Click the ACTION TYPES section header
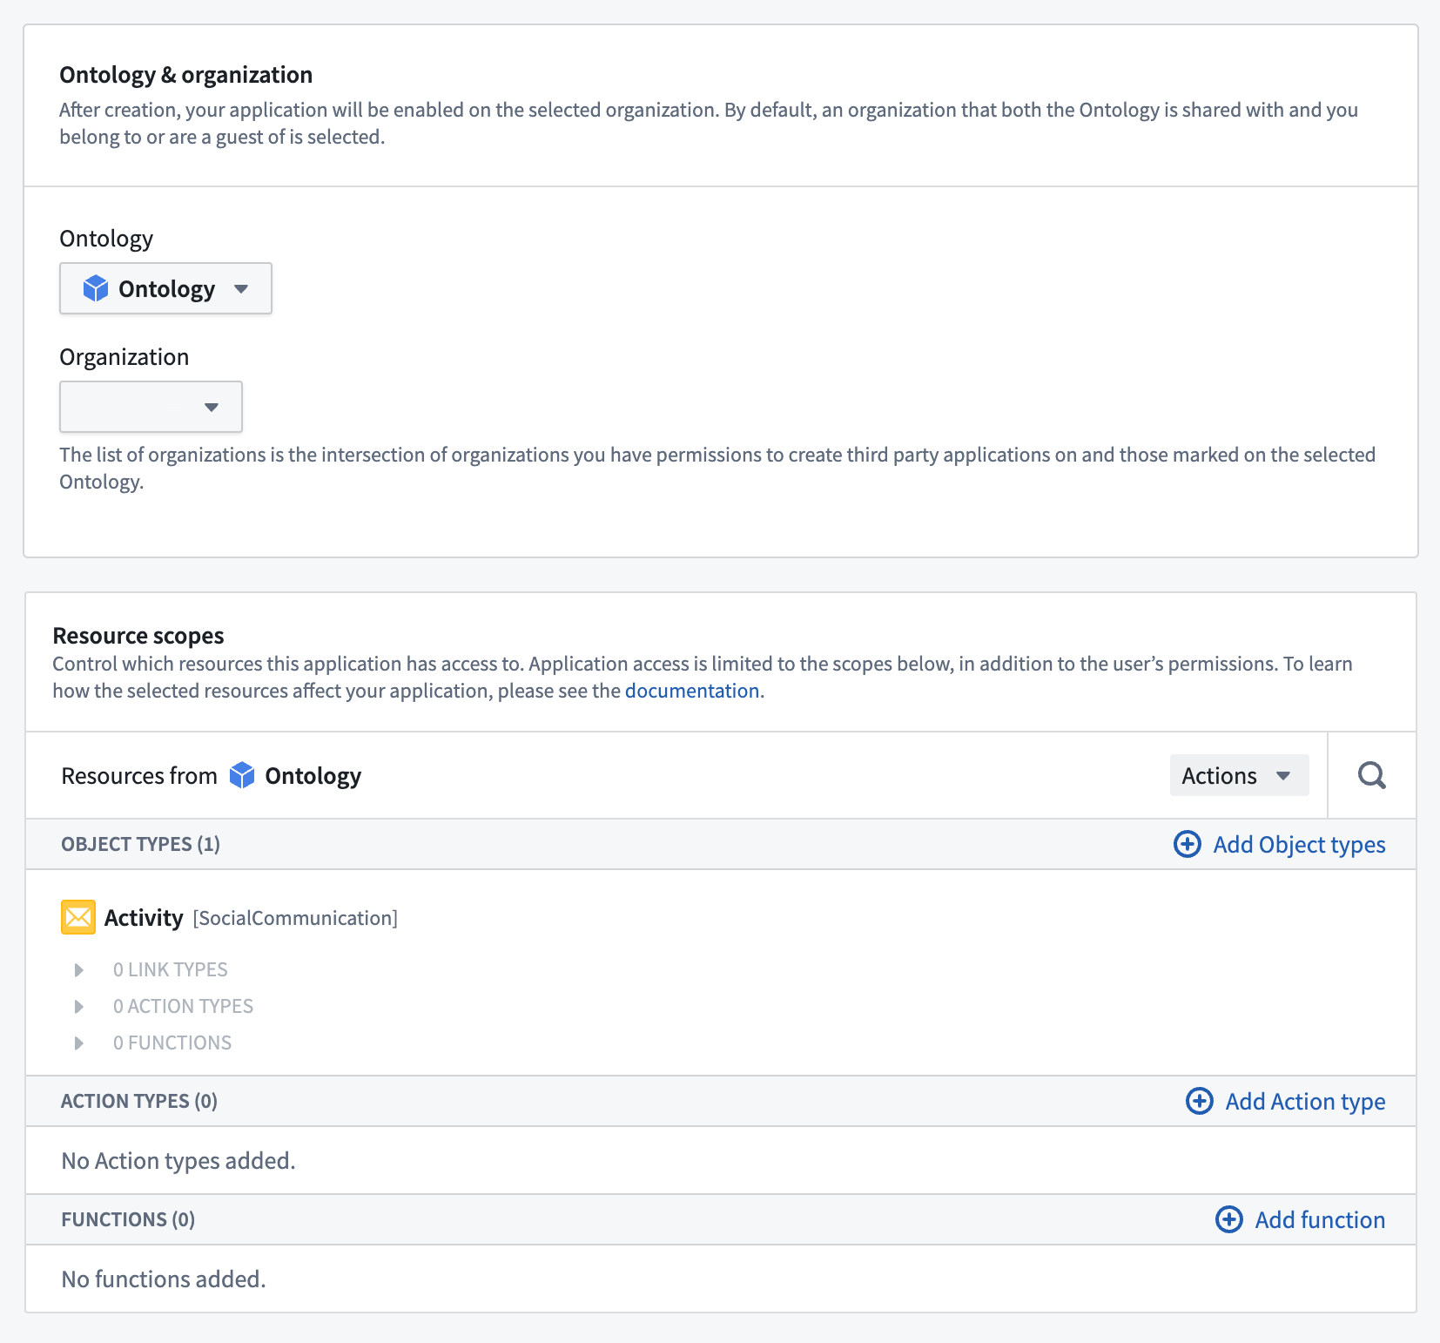 point(138,1101)
